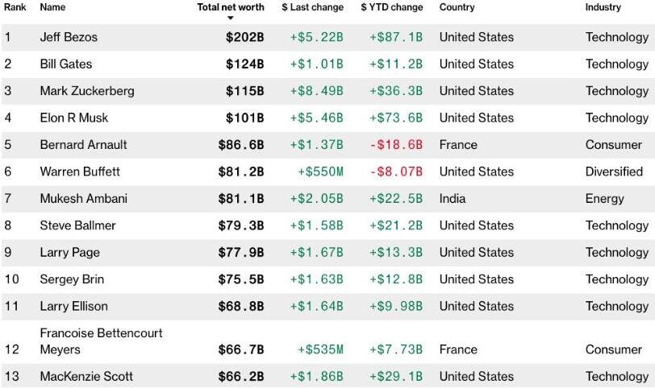
Task: Open Mark Zuckerberg's name link
Action: 87,91
